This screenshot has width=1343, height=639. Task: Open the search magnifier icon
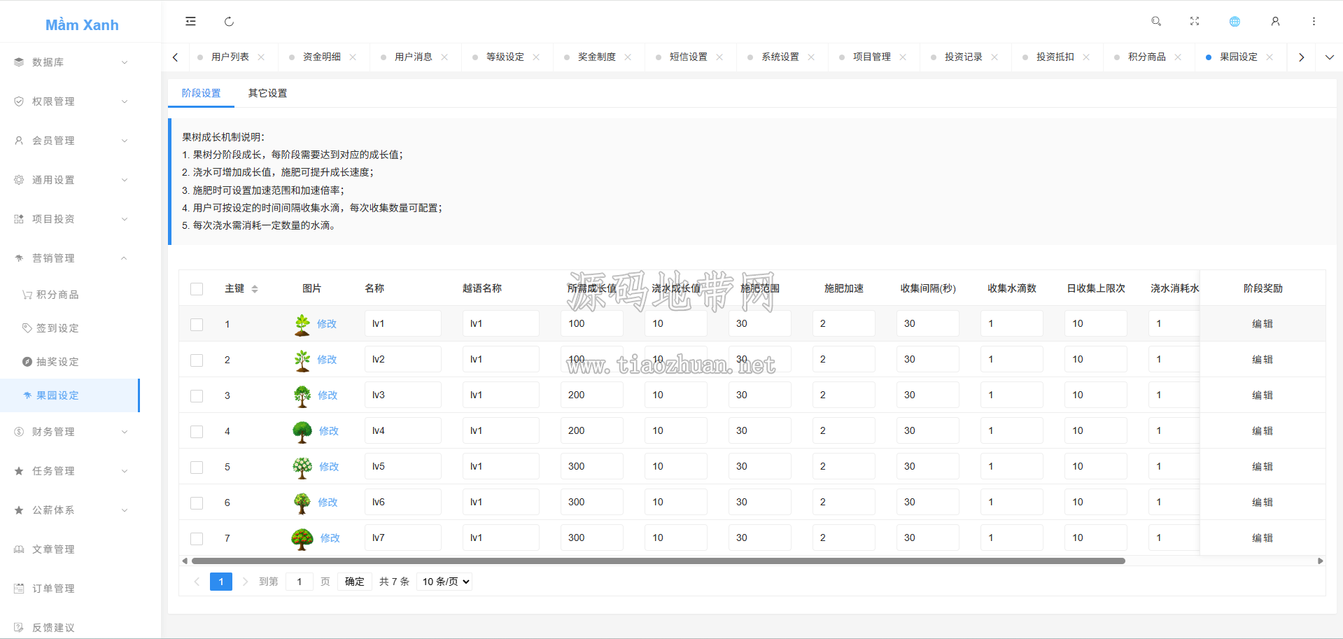[x=1156, y=22]
